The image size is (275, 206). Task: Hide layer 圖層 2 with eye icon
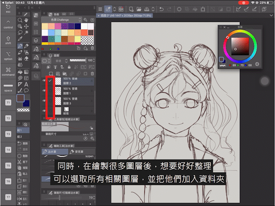[44, 81]
